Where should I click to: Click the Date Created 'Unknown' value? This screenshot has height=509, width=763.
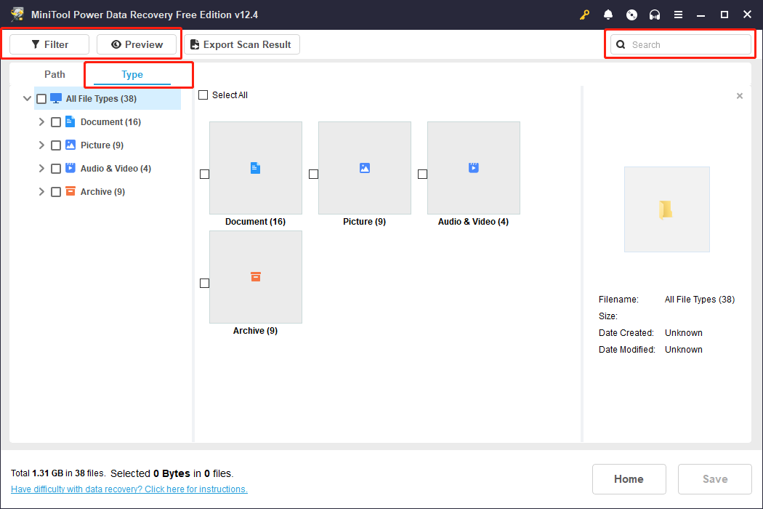click(x=684, y=333)
